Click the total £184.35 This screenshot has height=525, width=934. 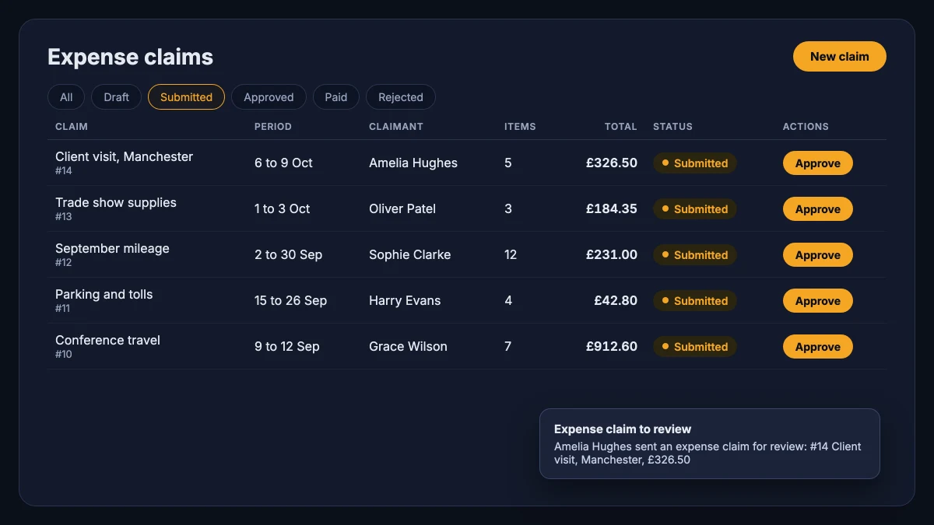tap(612, 208)
